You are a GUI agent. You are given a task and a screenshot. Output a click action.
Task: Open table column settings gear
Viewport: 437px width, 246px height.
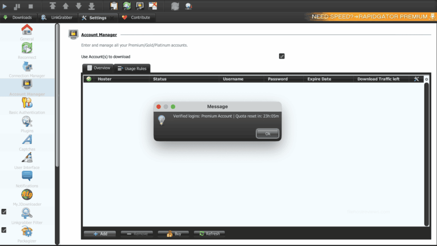coord(426,79)
